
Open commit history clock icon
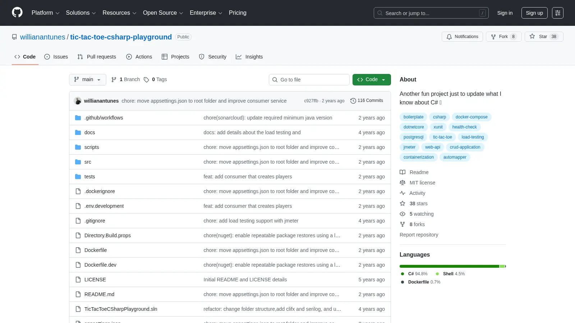tap(353, 101)
